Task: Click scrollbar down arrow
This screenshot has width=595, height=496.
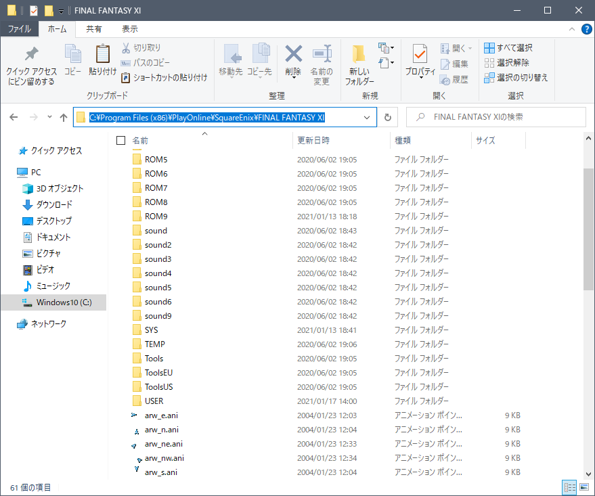Action: point(588,474)
